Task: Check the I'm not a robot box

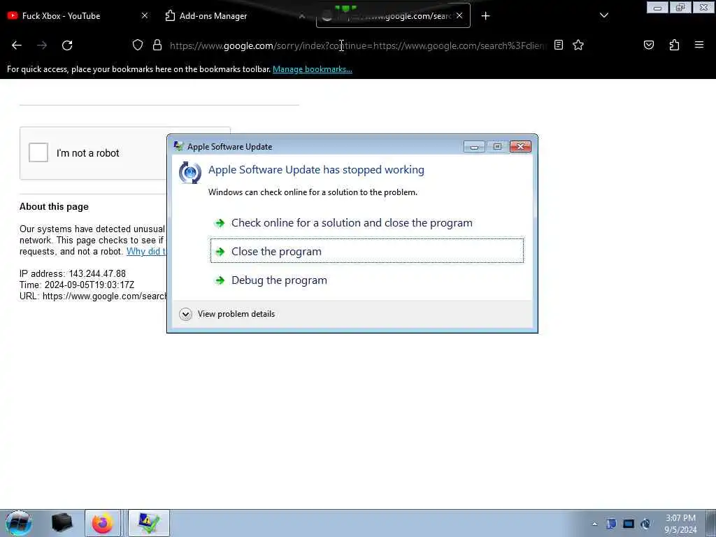Action: 38,152
